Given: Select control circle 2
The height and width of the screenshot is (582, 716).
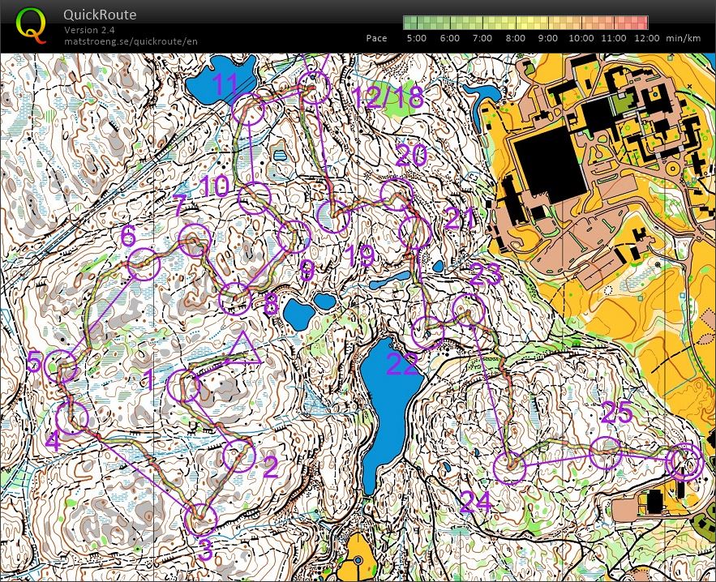Looking at the screenshot, I should 239,455.
